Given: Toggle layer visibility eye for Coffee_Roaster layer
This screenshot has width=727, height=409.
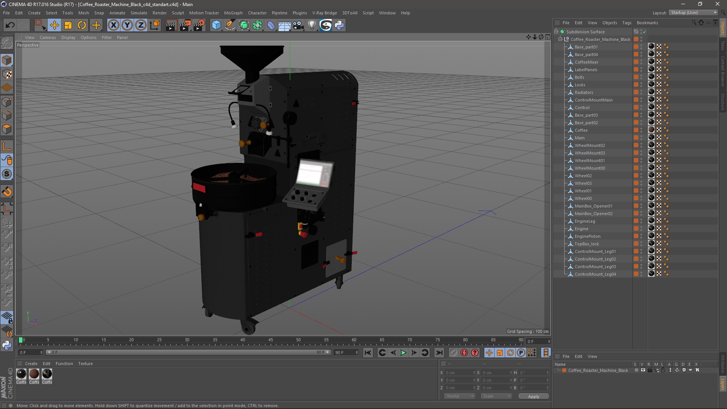Looking at the screenshot, I should coord(643,370).
